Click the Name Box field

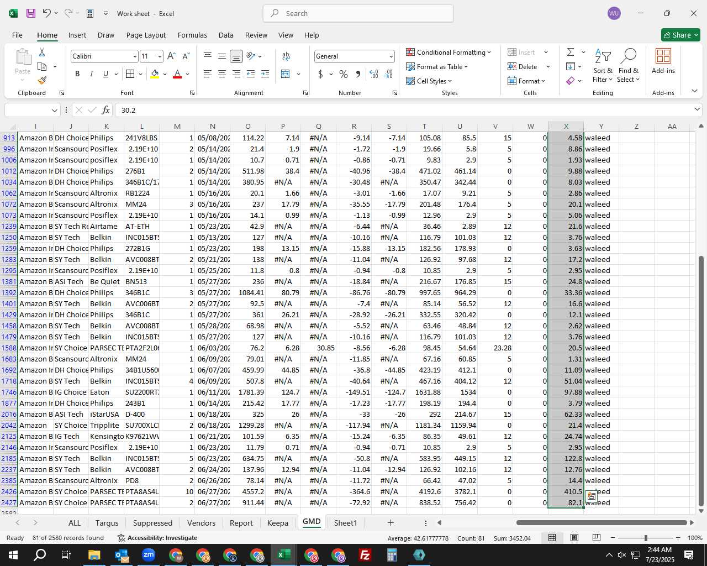(32, 110)
